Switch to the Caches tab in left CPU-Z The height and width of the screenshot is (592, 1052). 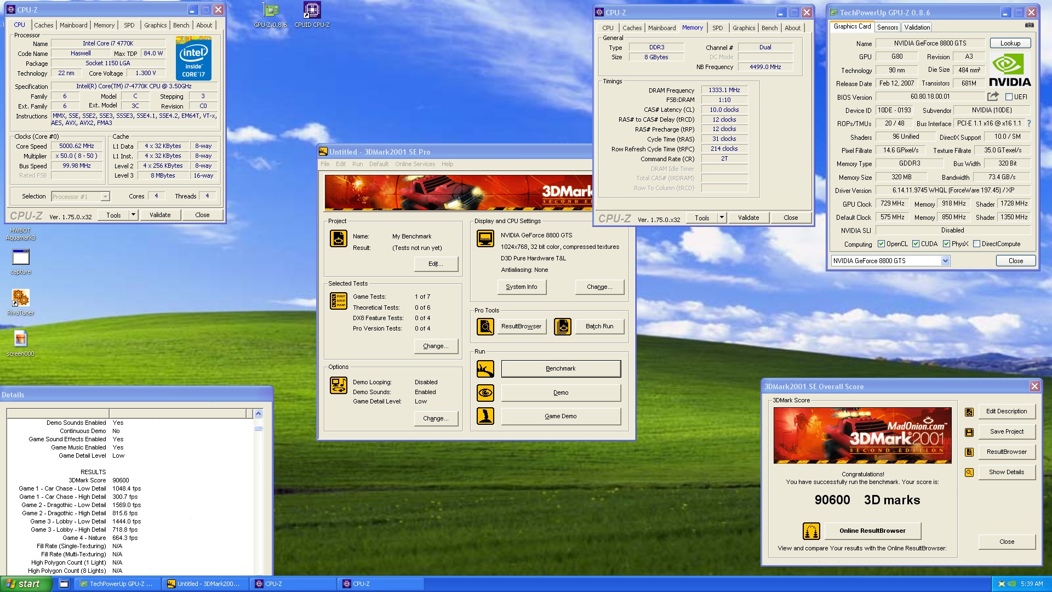[43, 25]
